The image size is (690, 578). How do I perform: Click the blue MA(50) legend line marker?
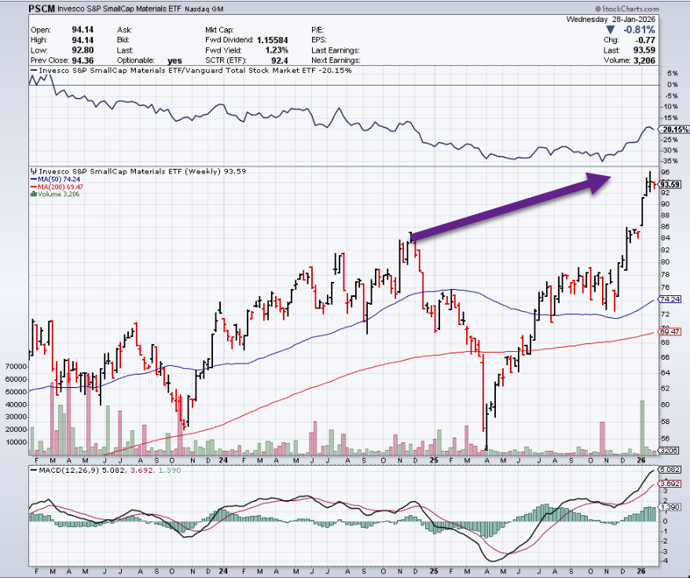point(32,179)
